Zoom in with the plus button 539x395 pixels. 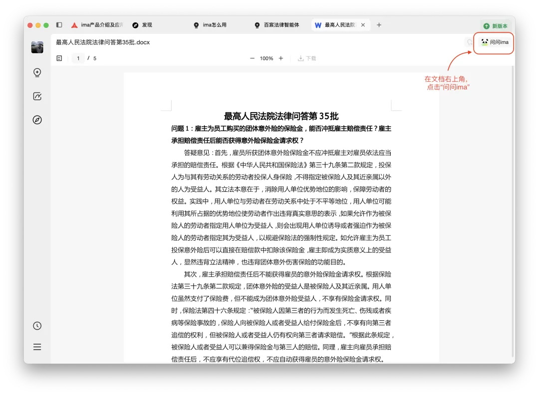tap(281, 58)
